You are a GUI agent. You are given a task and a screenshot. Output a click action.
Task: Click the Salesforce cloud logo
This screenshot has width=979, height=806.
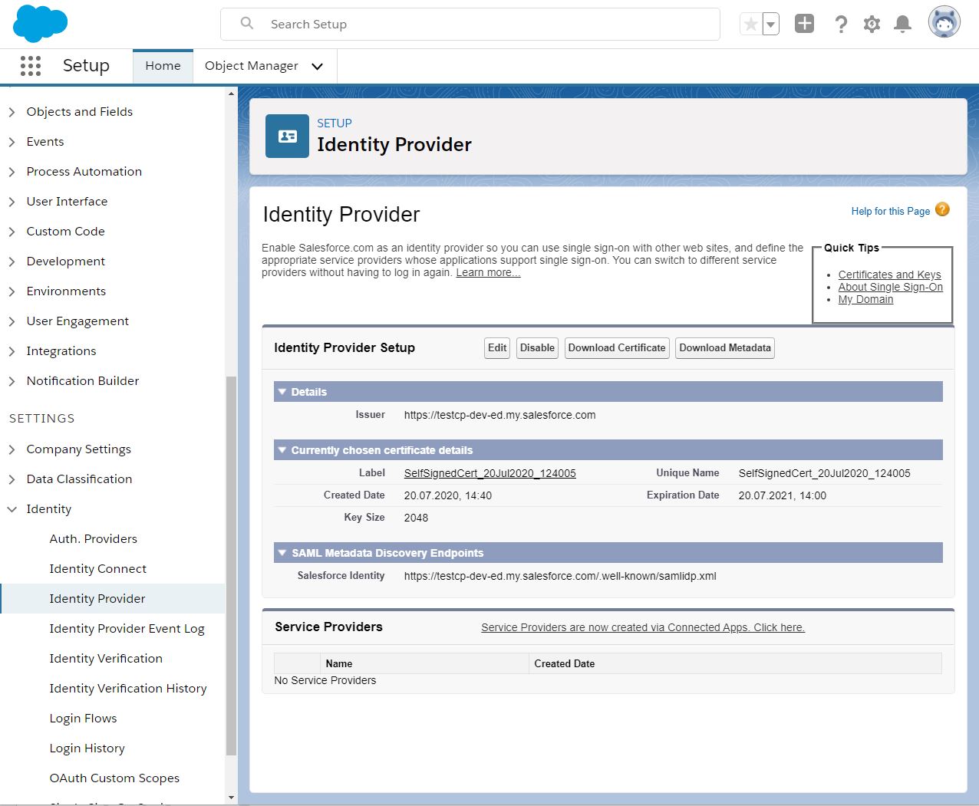(x=39, y=22)
